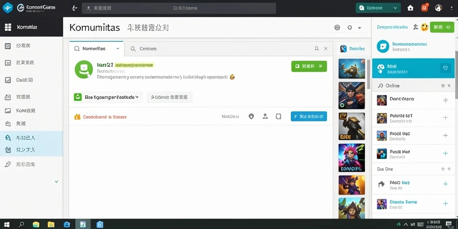Select the Komunitas item in the dark sidebar header
Screen dimensions: 458x229
click(31, 27)
